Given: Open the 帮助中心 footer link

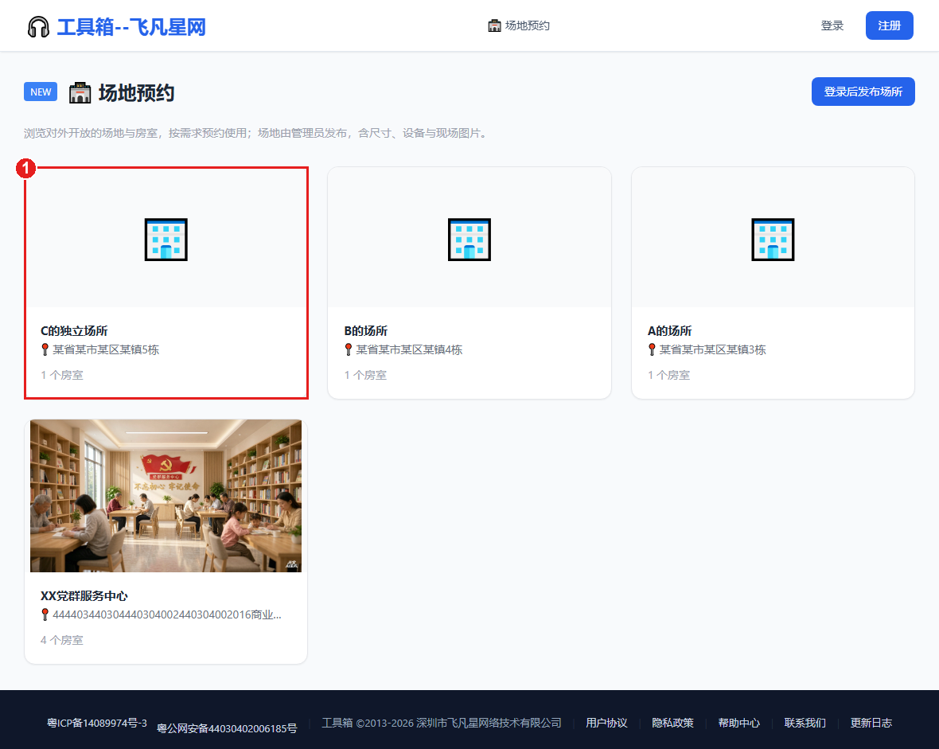Looking at the screenshot, I should (739, 724).
